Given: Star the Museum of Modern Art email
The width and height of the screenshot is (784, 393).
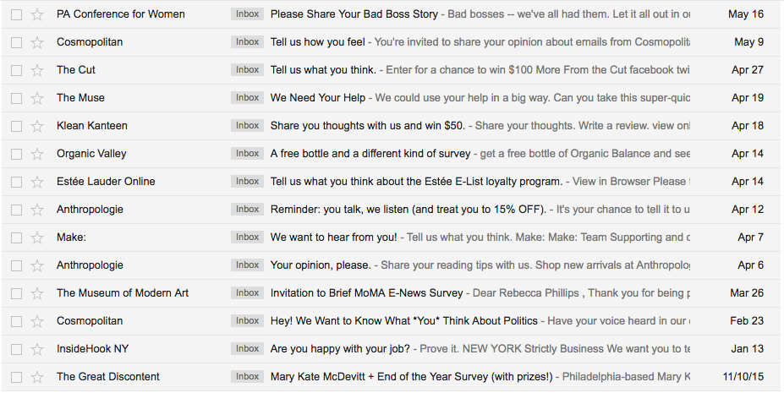Looking at the screenshot, I should pyautogui.click(x=37, y=293).
